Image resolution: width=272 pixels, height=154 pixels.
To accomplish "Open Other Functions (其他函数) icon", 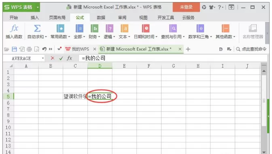I will (225, 28).
